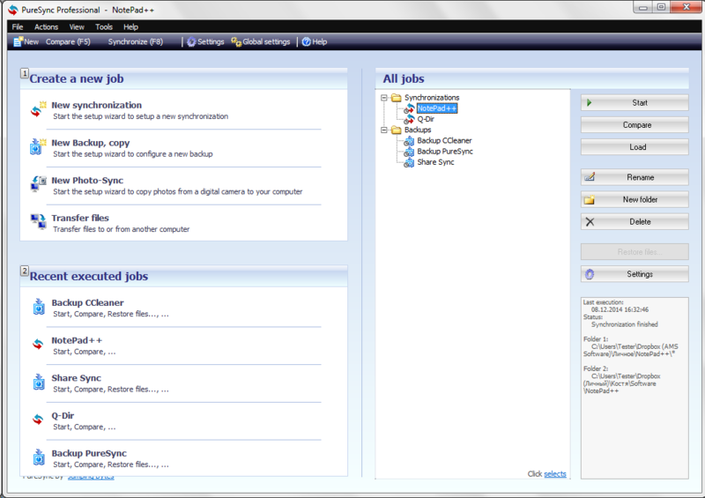The width and height of the screenshot is (705, 498).
Task: Click the Help question mark icon in toolbar
Action: 306,41
